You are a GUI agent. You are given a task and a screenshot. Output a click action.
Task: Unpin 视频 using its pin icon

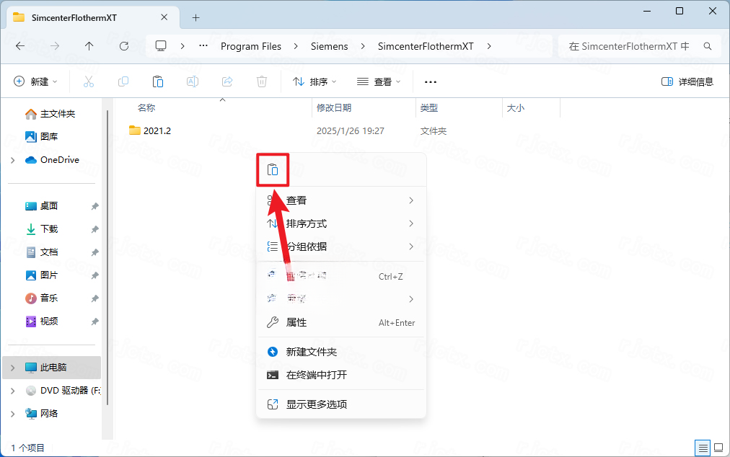click(x=95, y=321)
